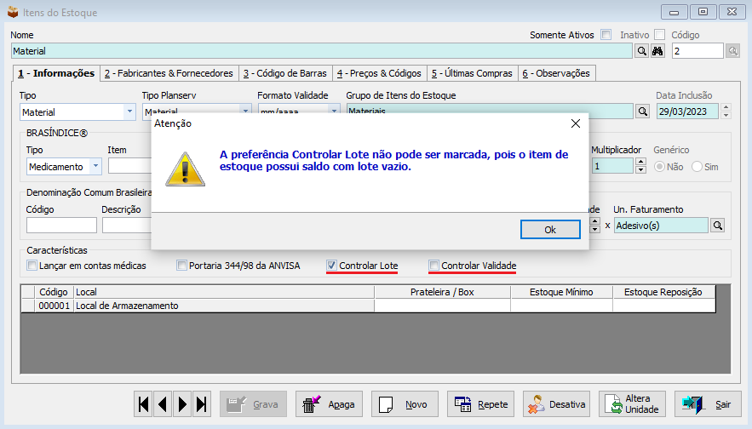The image size is (752, 429).
Task: Increase Data Inclusão with up spinner
Action: pyautogui.click(x=726, y=107)
